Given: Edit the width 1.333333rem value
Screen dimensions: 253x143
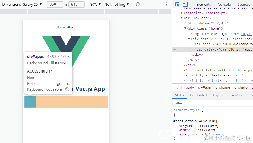Looking at the screenshot, I should pyautogui.click(x=204, y=130).
